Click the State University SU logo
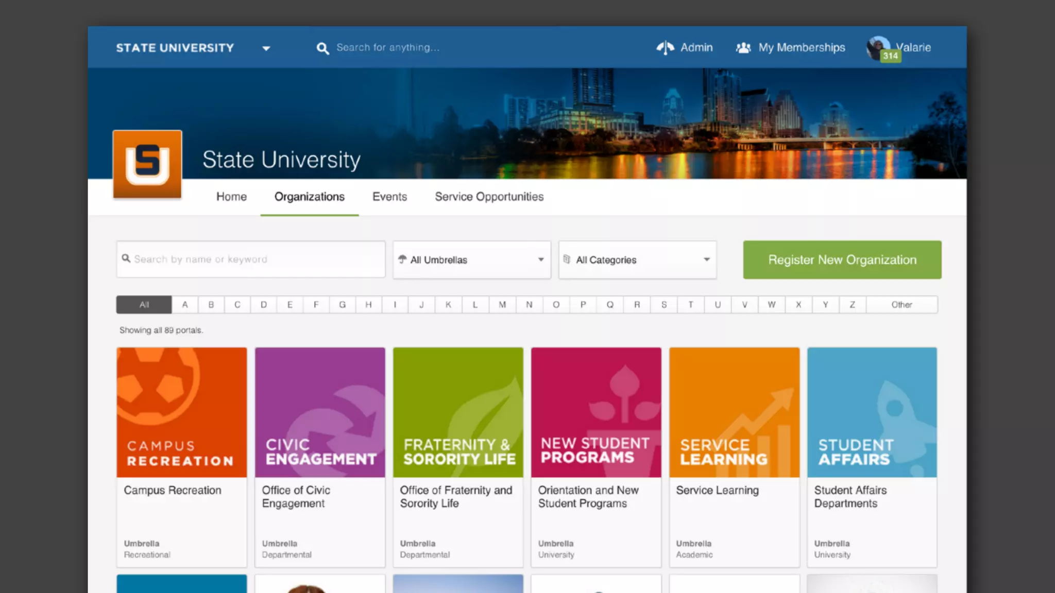The image size is (1055, 593). (147, 164)
